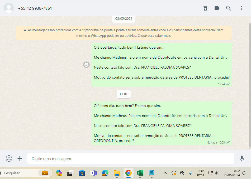Click the briefcase icon in search box
This screenshot has width=251, height=179.
(45, 173)
